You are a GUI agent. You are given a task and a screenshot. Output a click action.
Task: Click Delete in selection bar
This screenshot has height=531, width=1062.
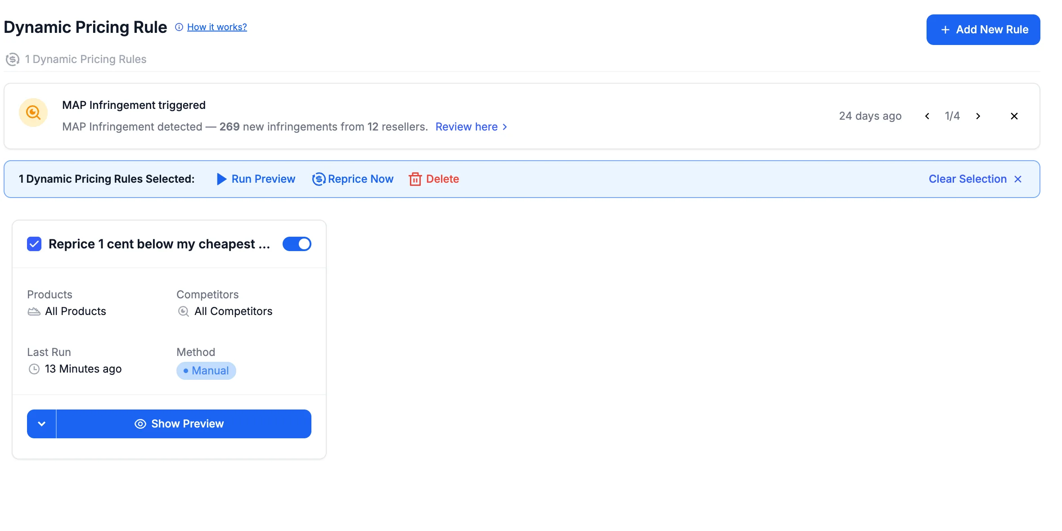point(434,179)
